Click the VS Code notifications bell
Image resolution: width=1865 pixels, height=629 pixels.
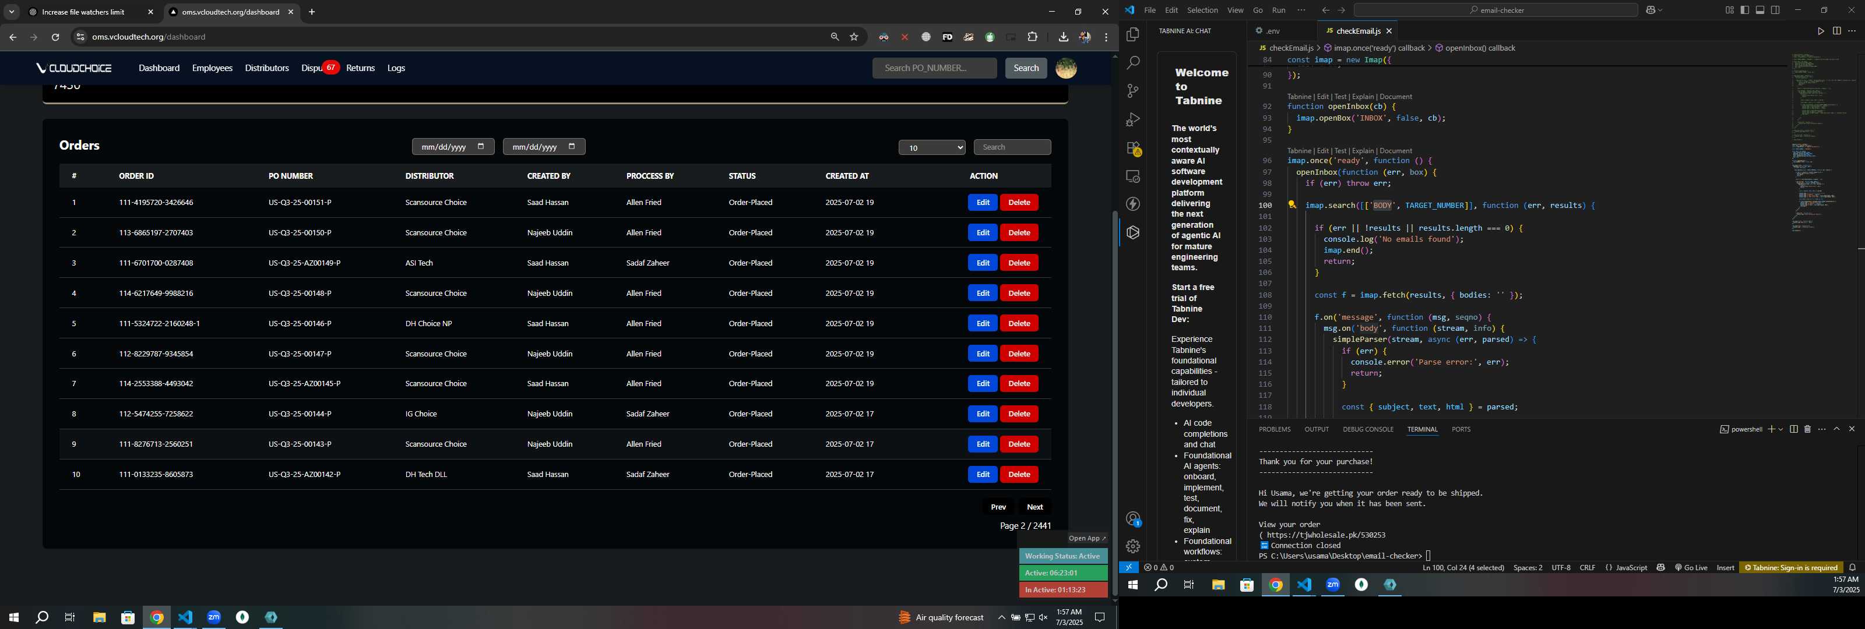(x=1853, y=567)
